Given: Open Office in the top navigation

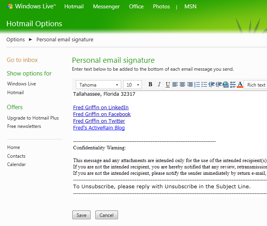Looking at the screenshot, I should (x=136, y=6).
